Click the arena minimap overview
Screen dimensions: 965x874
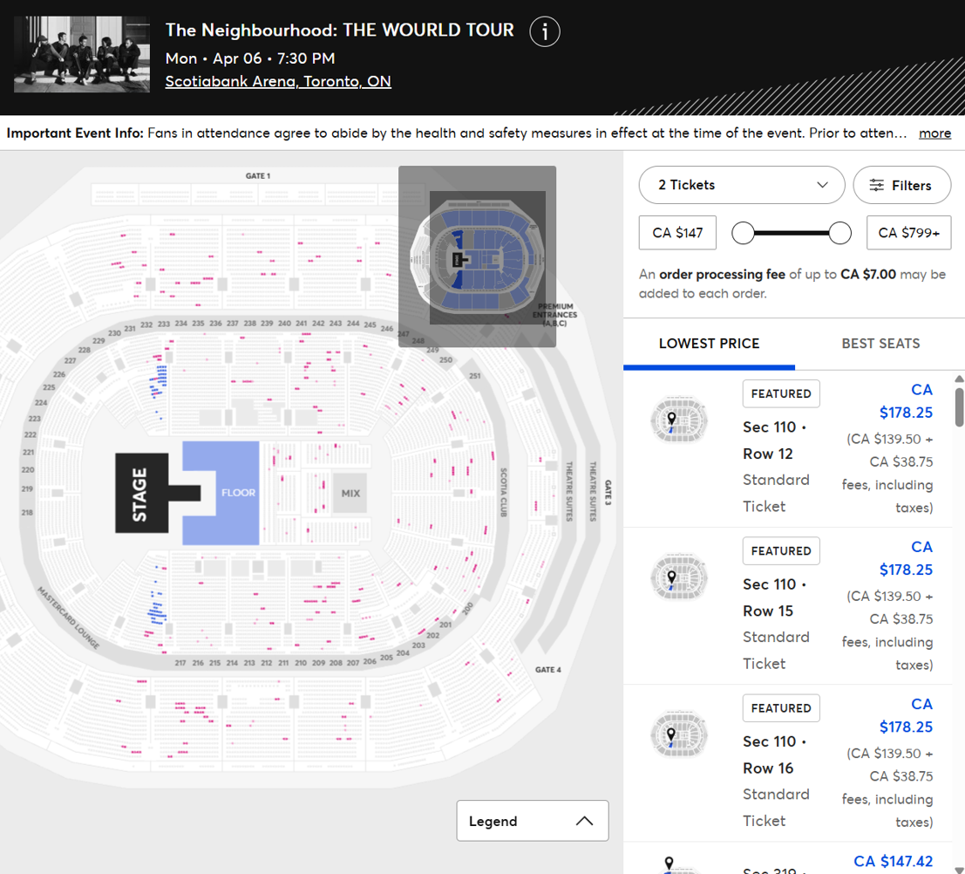477,256
